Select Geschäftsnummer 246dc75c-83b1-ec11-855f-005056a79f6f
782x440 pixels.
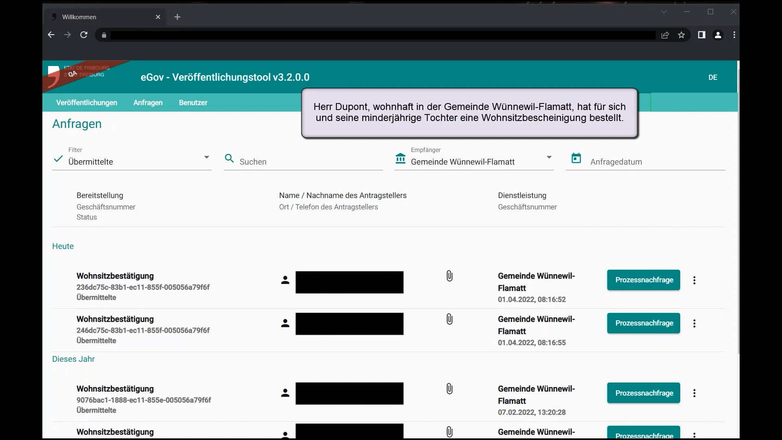(143, 330)
